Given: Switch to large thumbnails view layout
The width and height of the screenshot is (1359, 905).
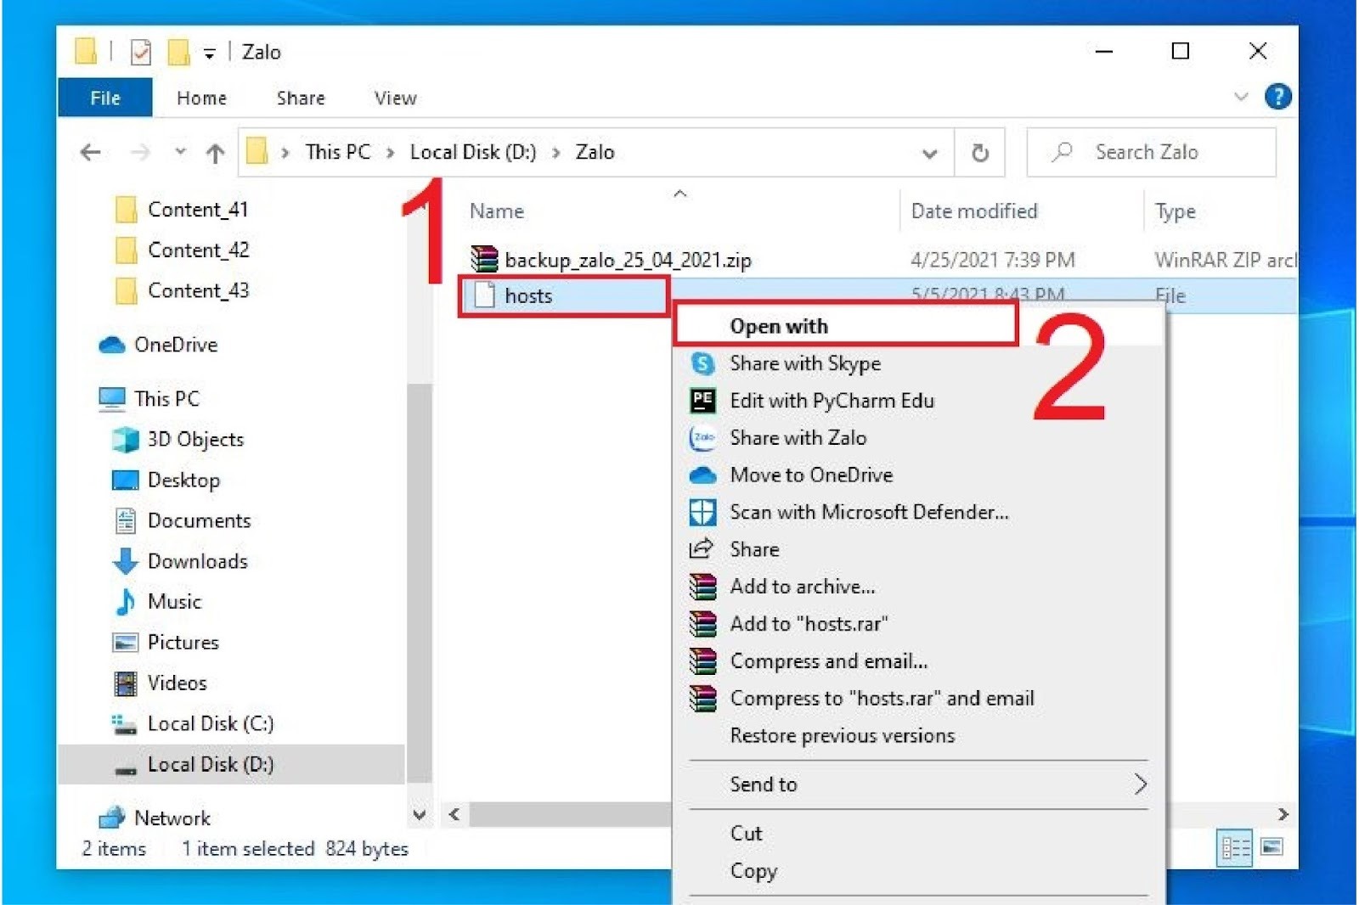Looking at the screenshot, I should click(x=1272, y=846).
